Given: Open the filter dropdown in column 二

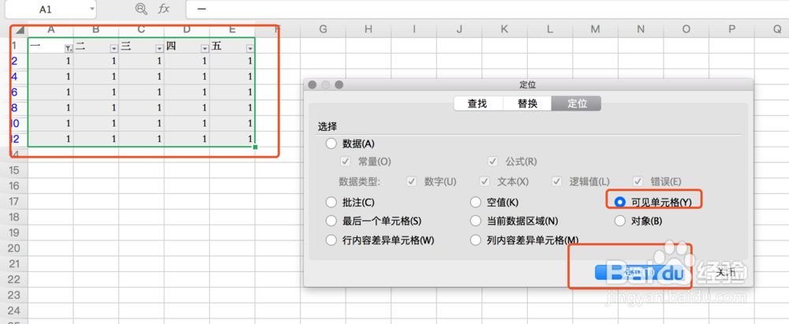Looking at the screenshot, I should (114, 48).
